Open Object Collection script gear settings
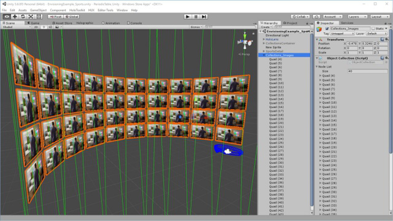 (387, 58)
